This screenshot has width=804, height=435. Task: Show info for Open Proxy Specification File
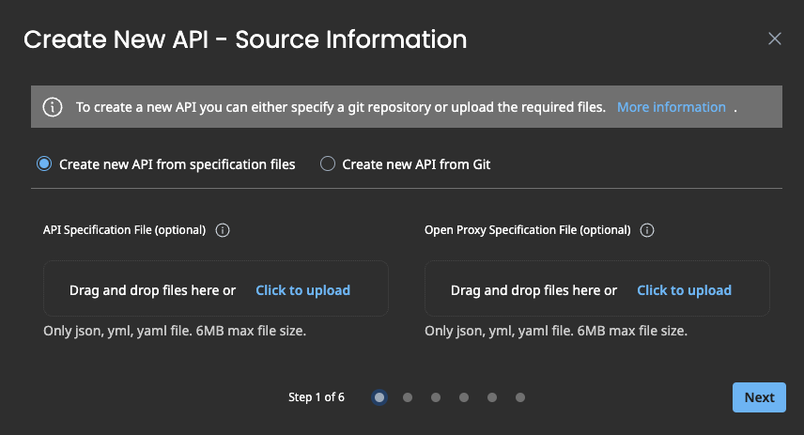pos(647,230)
